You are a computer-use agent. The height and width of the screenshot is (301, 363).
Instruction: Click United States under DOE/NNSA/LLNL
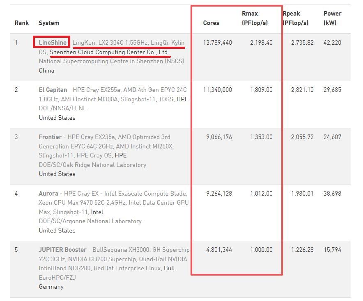coord(57,118)
